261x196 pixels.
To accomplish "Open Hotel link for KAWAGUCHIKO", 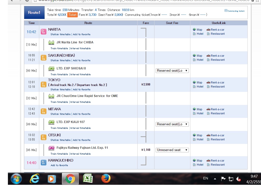I will tap(198, 165).
